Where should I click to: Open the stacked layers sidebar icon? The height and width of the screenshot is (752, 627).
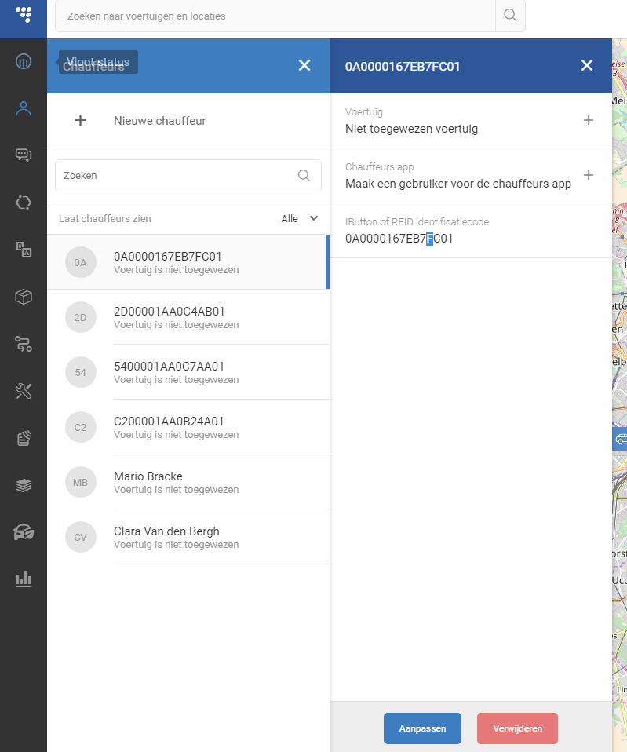[x=24, y=485]
